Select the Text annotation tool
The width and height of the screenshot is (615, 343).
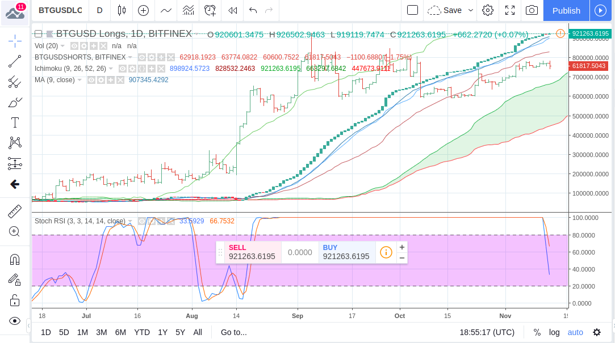pyautogui.click(x=14, y=122)
